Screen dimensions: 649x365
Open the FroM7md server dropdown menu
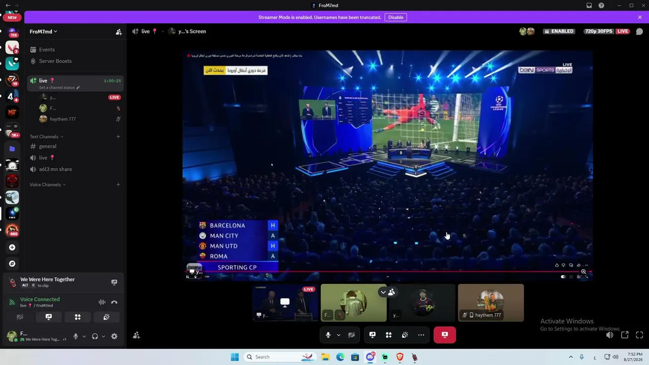44,31
